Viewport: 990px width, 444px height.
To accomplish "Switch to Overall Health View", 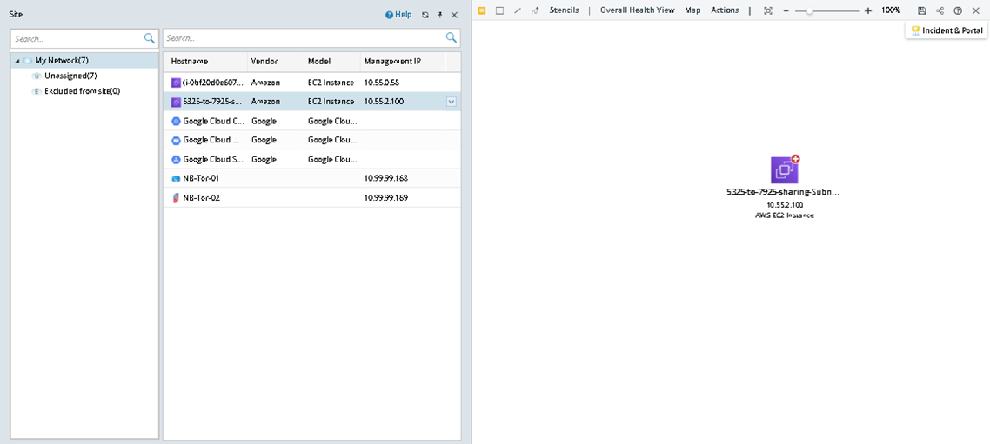I will (637, 10).
